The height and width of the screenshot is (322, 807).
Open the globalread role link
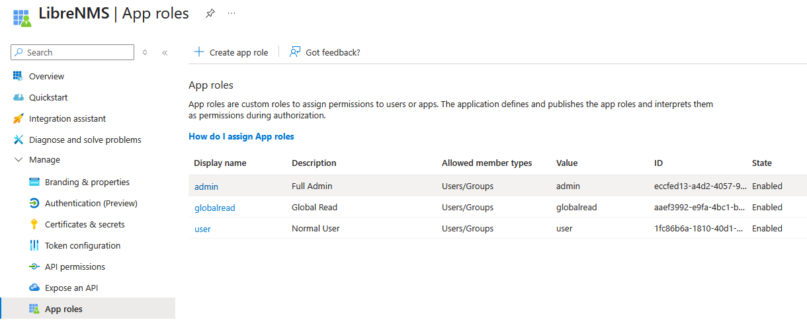pos(215,208)
